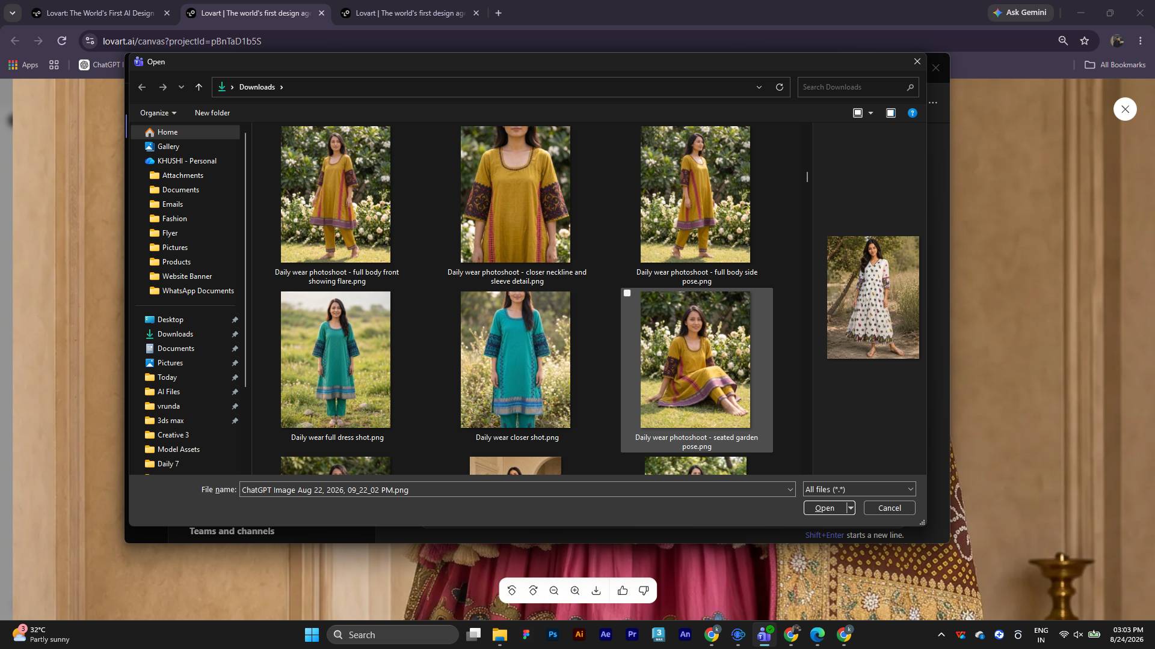Select Daily wear closer shot thumbnail
Image resolution: width=1155 pixels, height=649 pixels.
(x=516, y=359)
